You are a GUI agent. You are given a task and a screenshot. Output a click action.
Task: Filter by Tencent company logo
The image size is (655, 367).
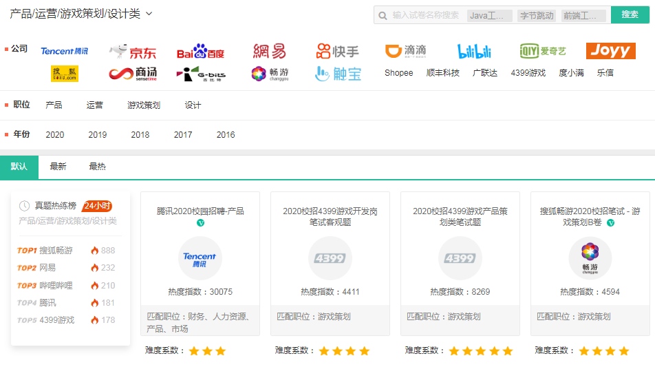(x=65, y=51)
